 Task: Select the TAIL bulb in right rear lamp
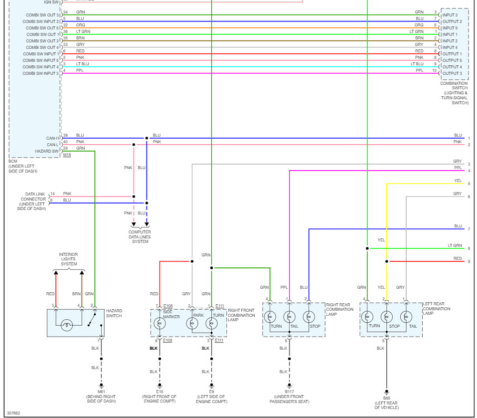pyautogui.click(x=289, y=317)
